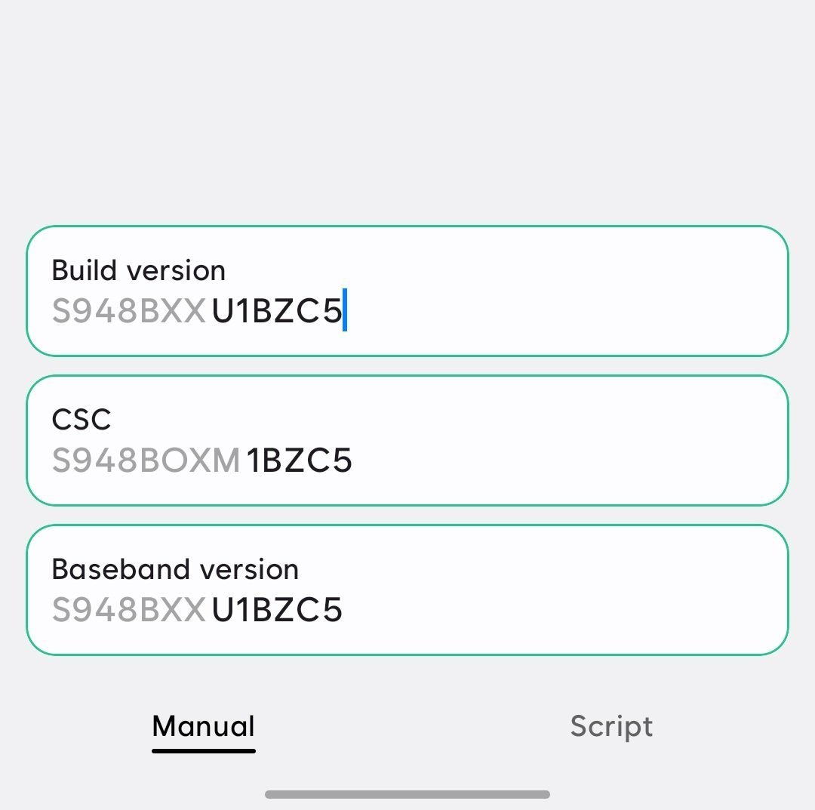Tap the home indicator bar
The width and height of the screenshot is (815, 810).
coord(407,793)
